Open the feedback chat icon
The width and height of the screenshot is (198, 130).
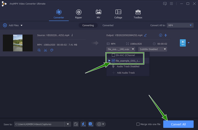pyautogui.click(x=165, y=4)
